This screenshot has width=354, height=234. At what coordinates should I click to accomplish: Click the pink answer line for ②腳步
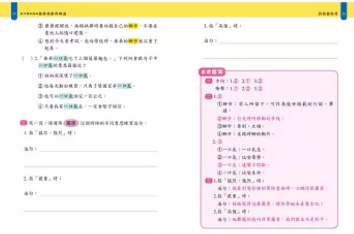pos(251,119)
